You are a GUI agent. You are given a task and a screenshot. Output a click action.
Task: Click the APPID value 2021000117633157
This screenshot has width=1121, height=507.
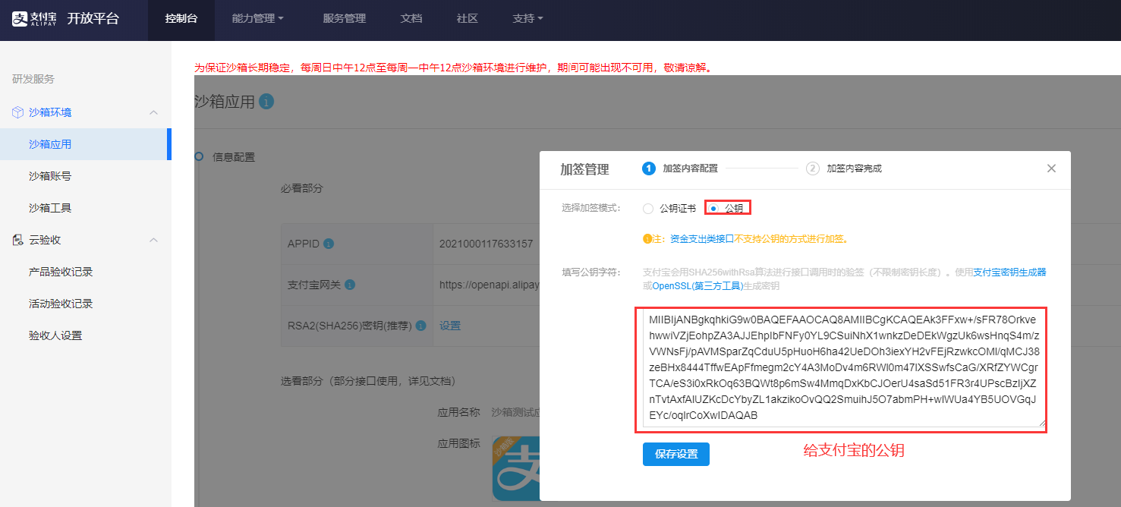click(x=486, y=244)
